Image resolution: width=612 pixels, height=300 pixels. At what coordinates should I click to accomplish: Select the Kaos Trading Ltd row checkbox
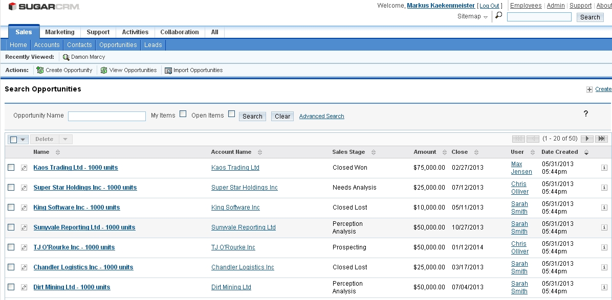(11, 167)
